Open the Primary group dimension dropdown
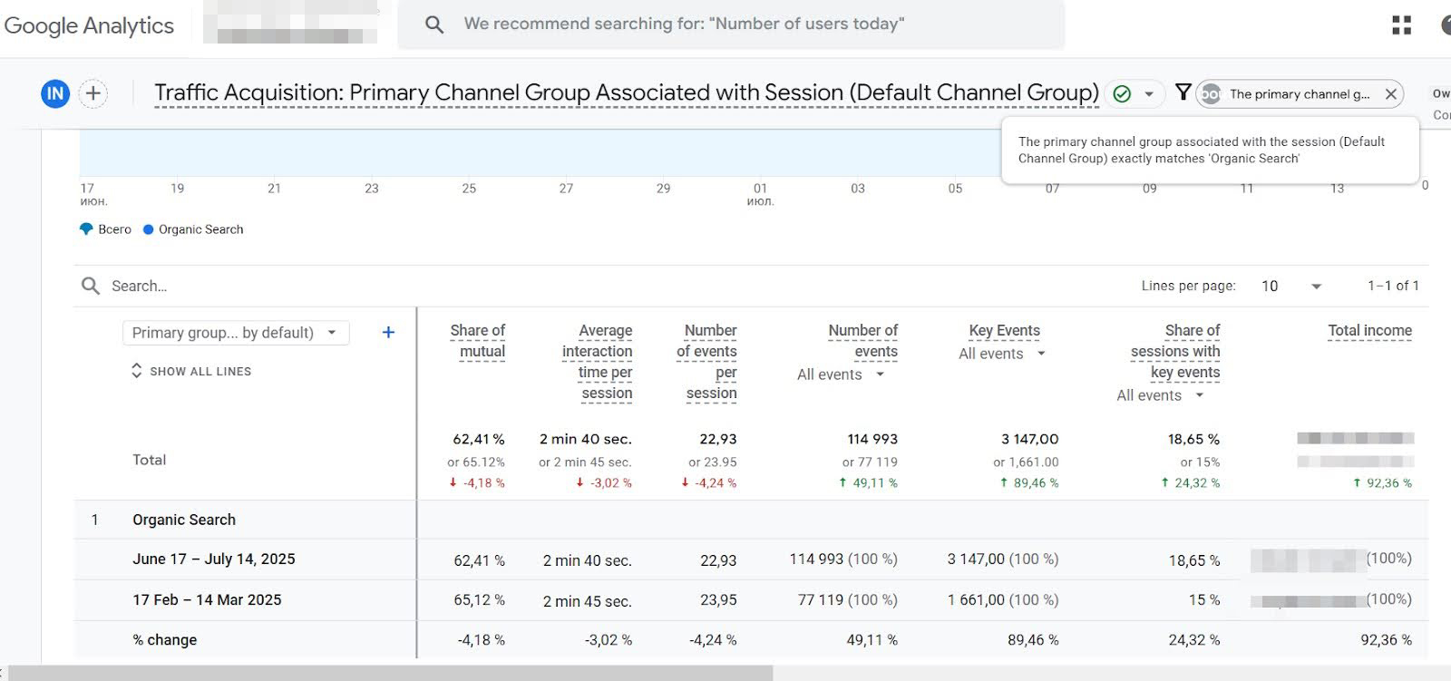 tap(235, 333)
